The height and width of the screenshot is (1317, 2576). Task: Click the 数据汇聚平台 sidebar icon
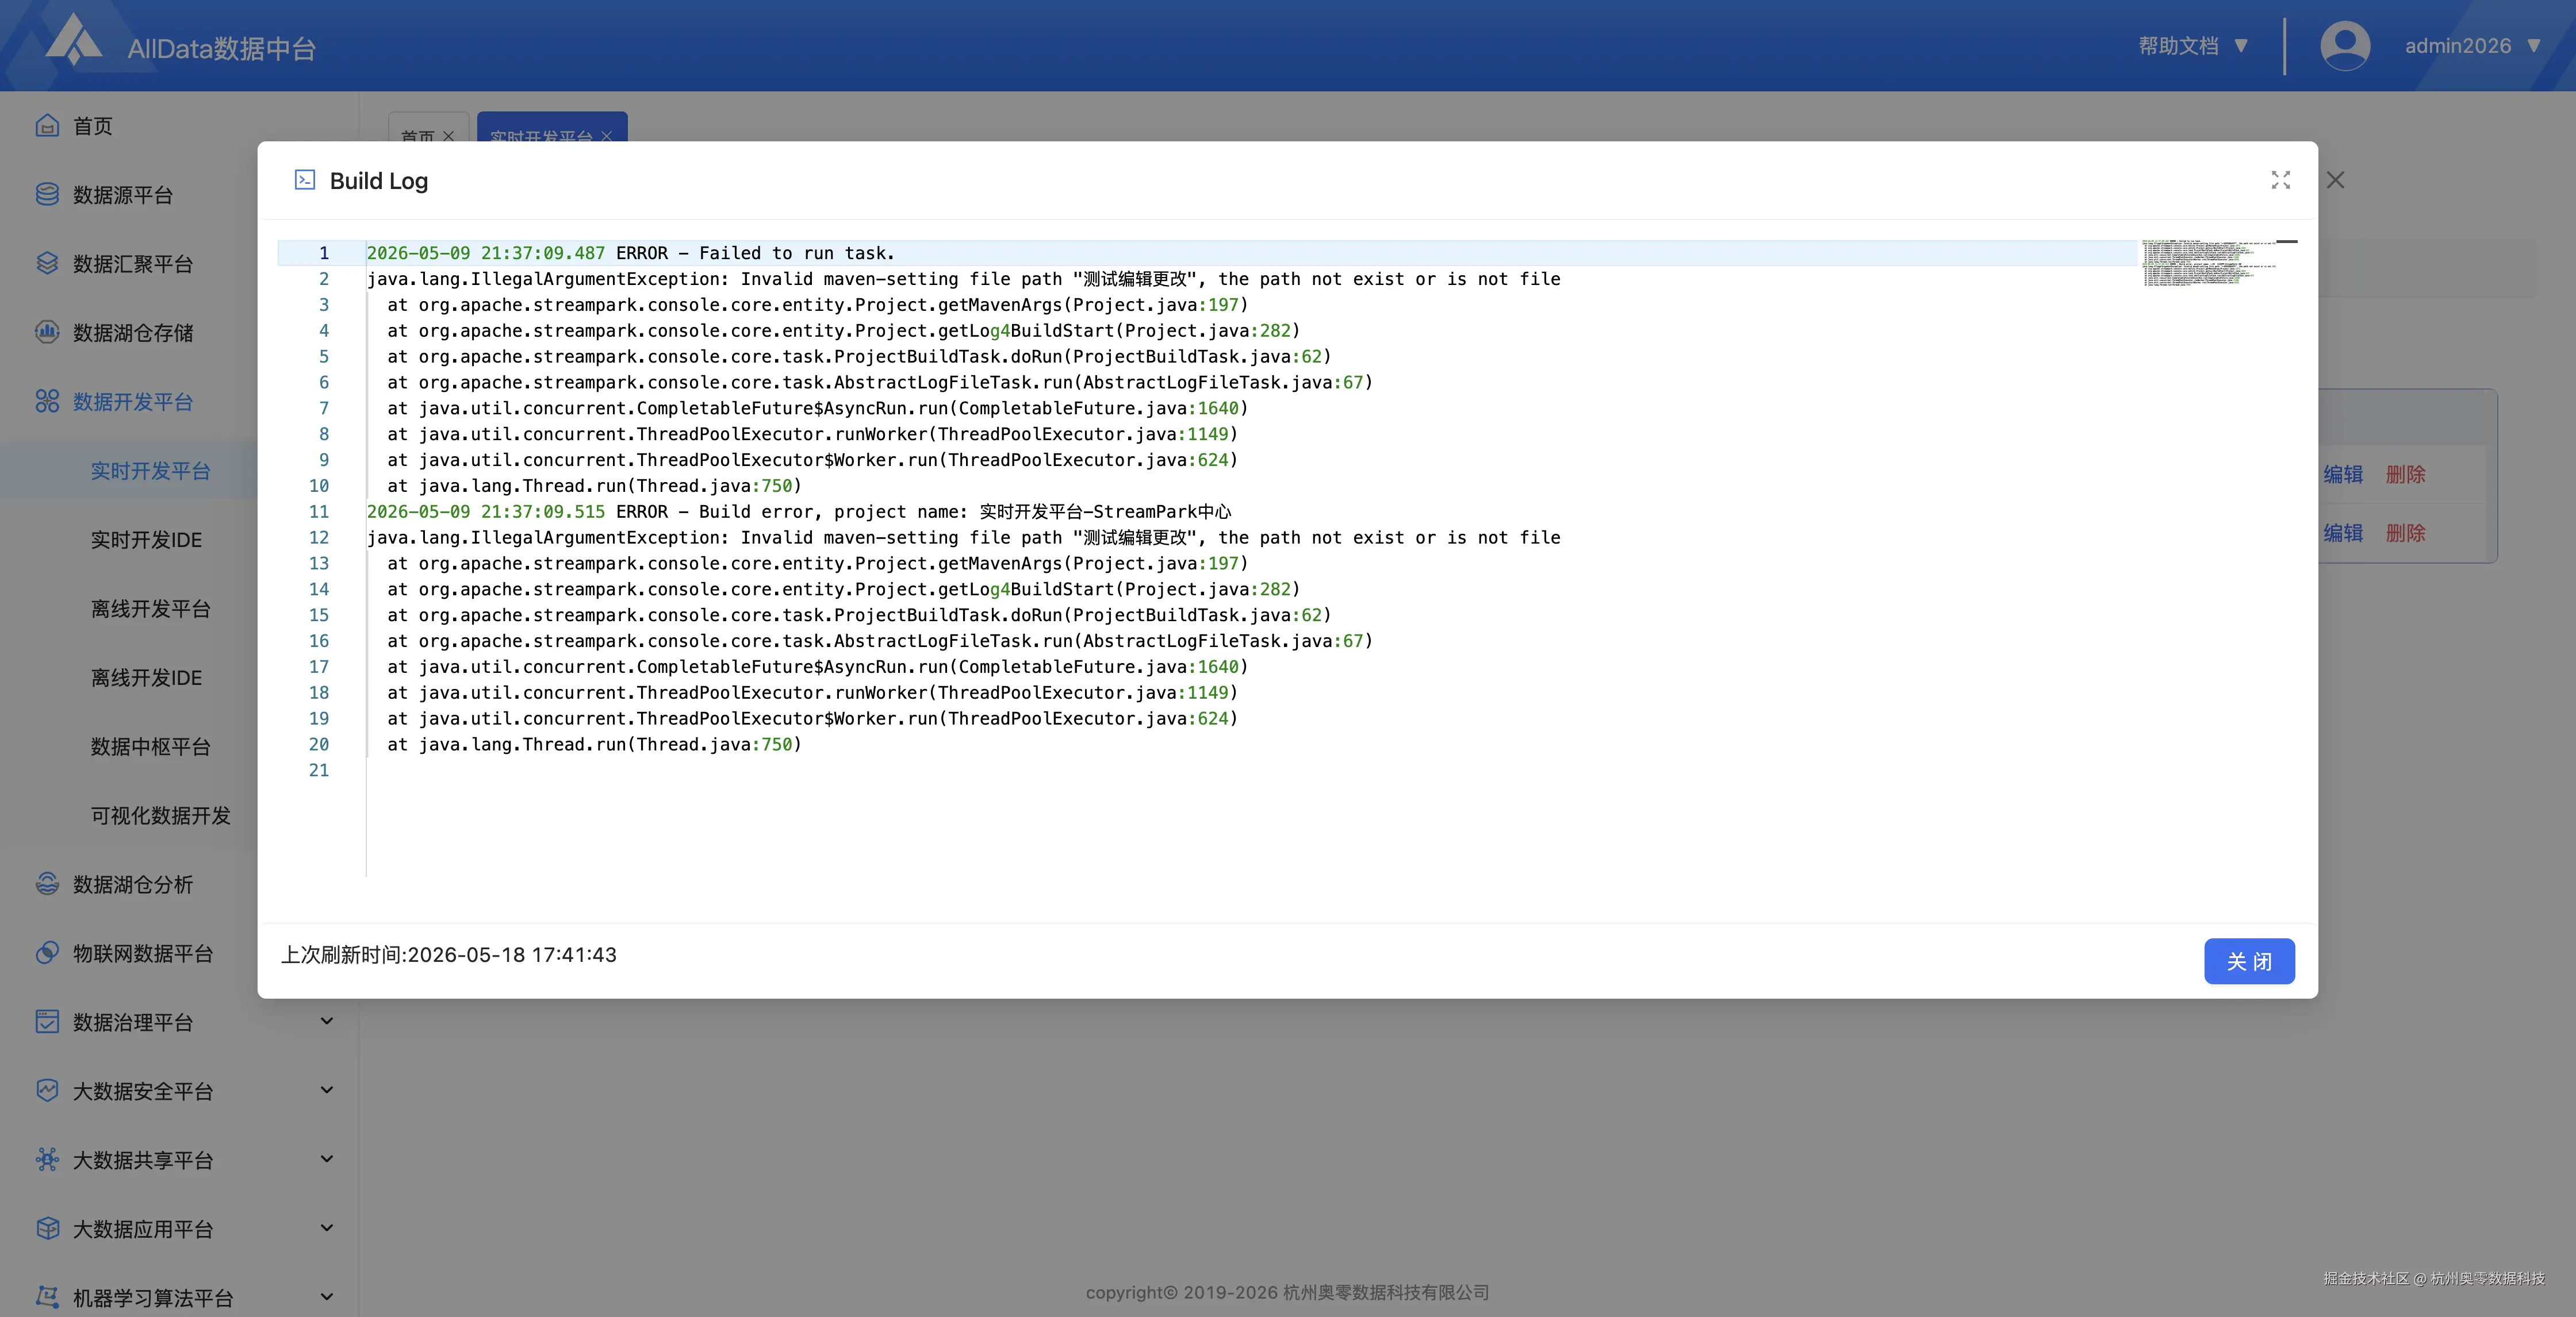[47, 263]
